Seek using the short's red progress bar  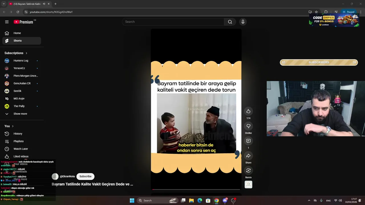(x=196, y=189)
